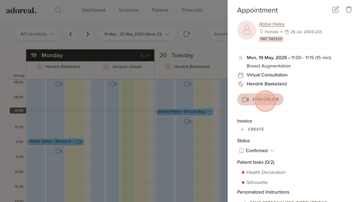
Task: Click the search magnifier icon
Action: pyautogui.click(x=58, y=10)
